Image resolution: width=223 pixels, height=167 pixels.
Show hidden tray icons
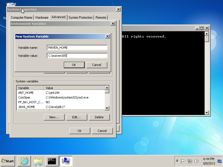[x=177, y=161]
